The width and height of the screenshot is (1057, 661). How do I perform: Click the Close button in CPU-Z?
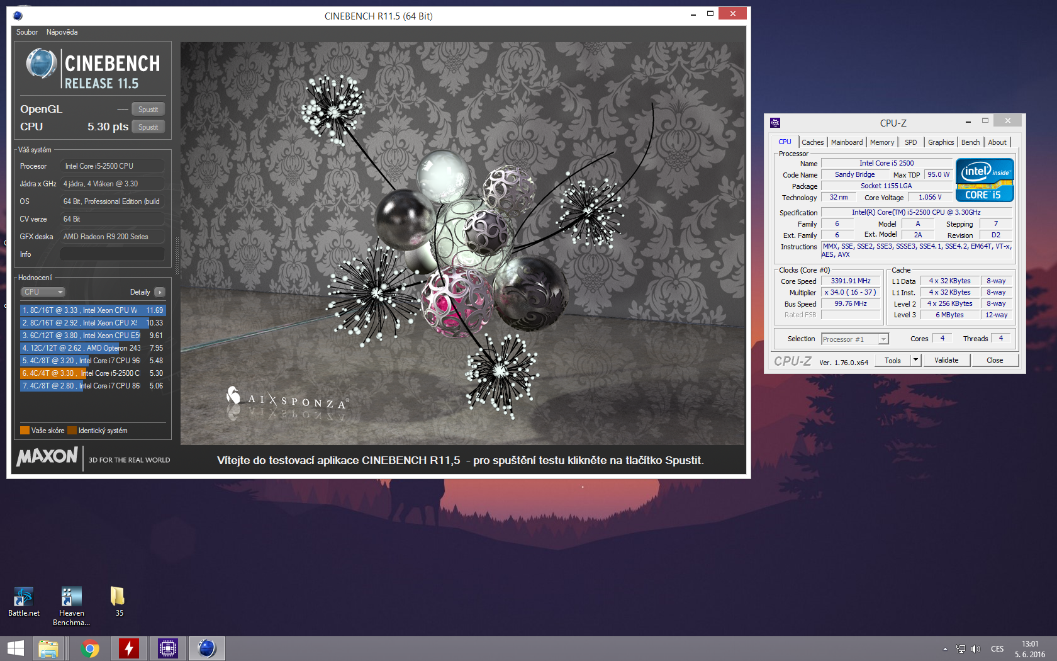(x=995, y=361)
